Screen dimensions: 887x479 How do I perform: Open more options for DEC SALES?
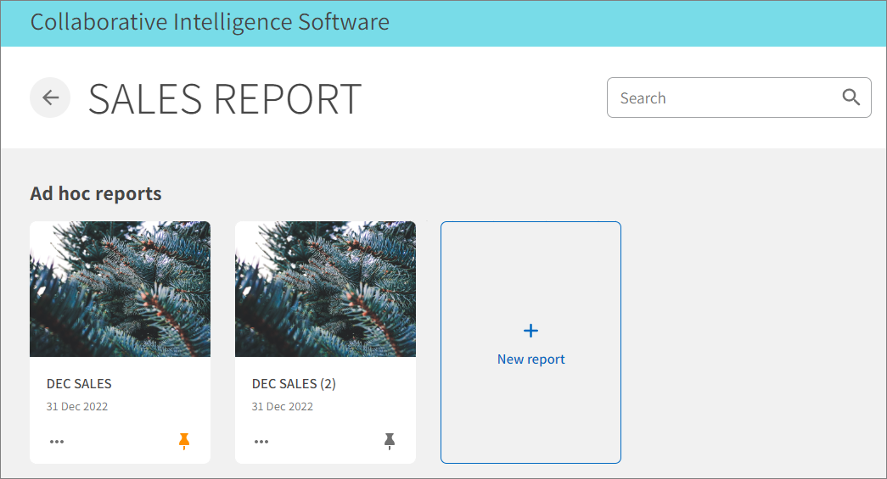coord(57,442)
